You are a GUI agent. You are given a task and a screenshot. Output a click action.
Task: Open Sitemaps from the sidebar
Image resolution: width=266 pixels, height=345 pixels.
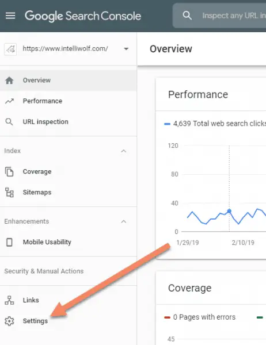click(x=68, y=192)
